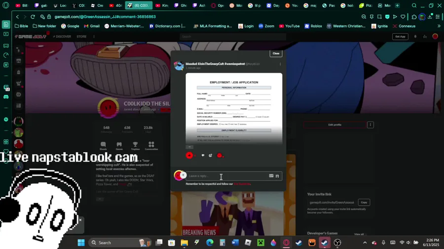Image resolution: width=444 pixels, height=249 pixels.
Task: Go back using the browser back arrow
Action: (17, 17)
